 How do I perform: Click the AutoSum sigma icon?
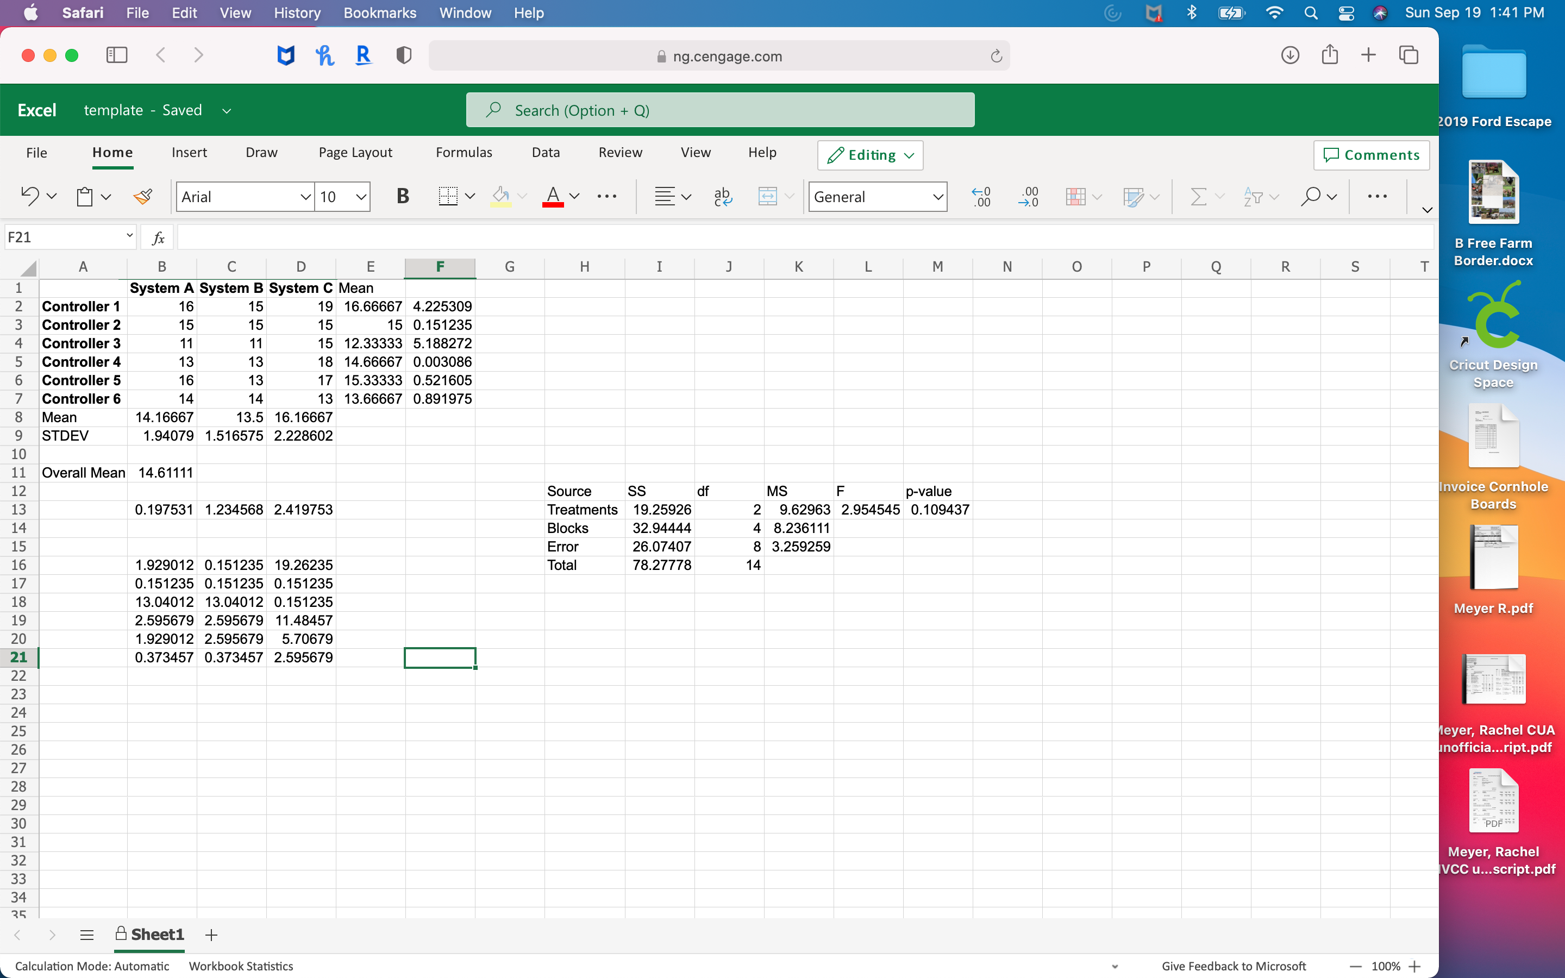tap(1198, 196)
